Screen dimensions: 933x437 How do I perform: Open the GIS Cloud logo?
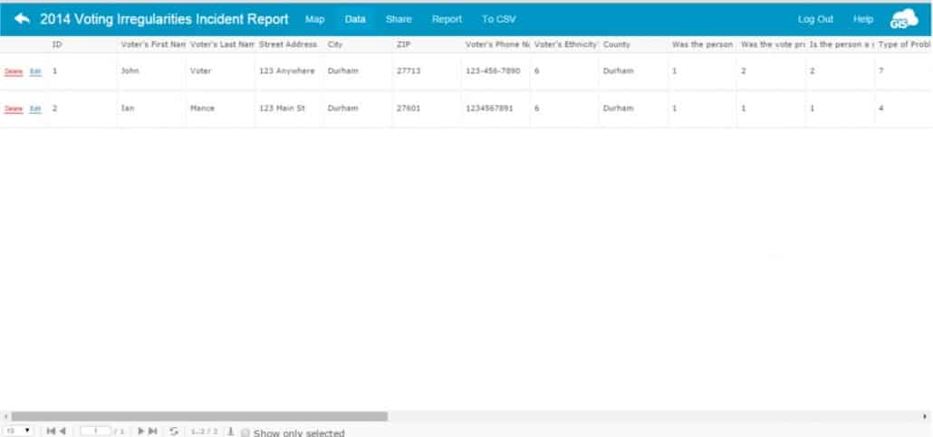pyautogui.click(x=904, y=18)
